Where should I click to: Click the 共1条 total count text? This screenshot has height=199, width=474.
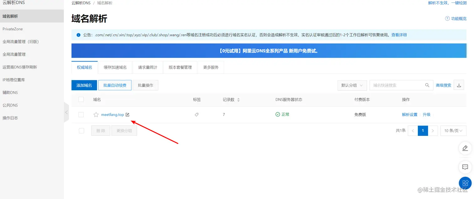401,131
